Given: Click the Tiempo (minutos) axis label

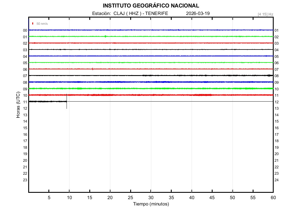Looking at the screenshot, I should (x=151, y=204).
